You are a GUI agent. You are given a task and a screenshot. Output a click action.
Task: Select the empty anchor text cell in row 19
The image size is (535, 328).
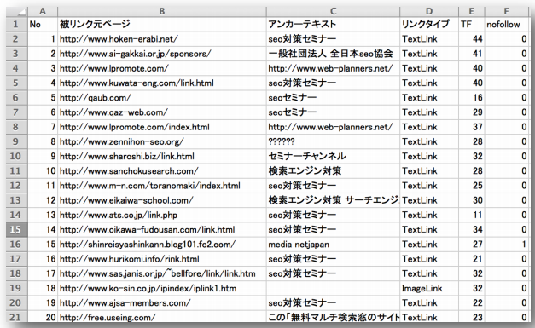(333, 288)
